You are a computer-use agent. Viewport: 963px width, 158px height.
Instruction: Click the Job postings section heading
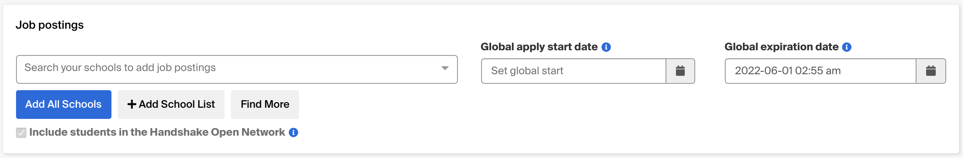pyautogui.click(x=50, y=25)
